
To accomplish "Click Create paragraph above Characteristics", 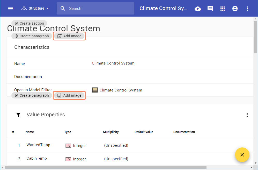I will [32, 36].
